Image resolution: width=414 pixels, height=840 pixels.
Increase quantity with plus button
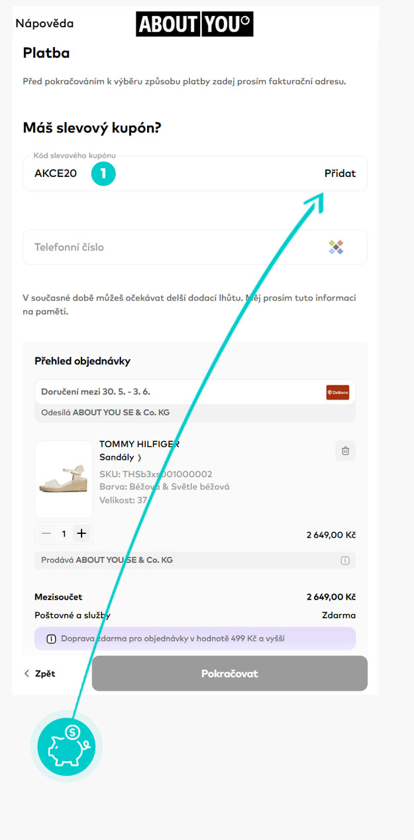coord(81,533)
